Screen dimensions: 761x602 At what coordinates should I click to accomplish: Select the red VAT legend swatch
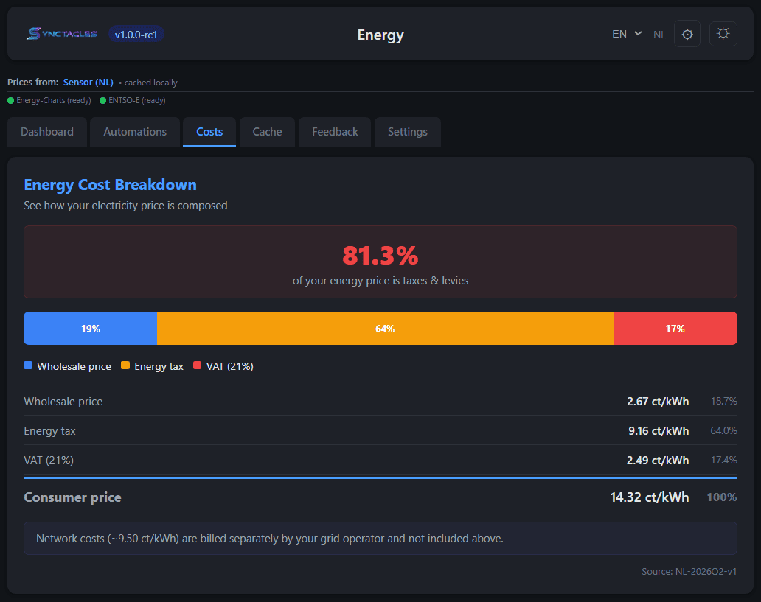[197, 365]
